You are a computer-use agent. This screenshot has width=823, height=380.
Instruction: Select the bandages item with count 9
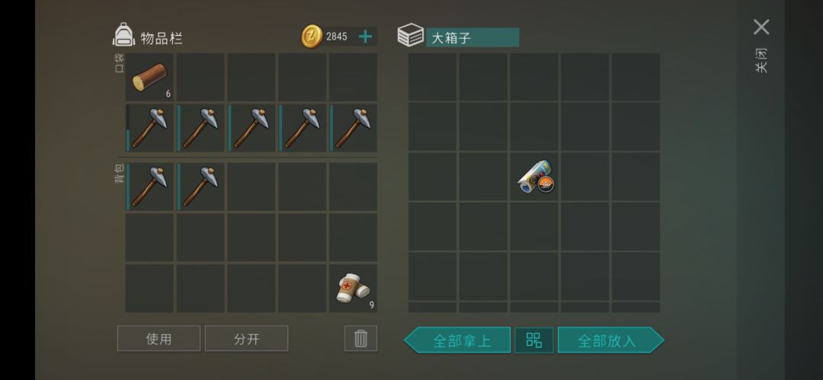pyautogui.click(x=354, y=288)
